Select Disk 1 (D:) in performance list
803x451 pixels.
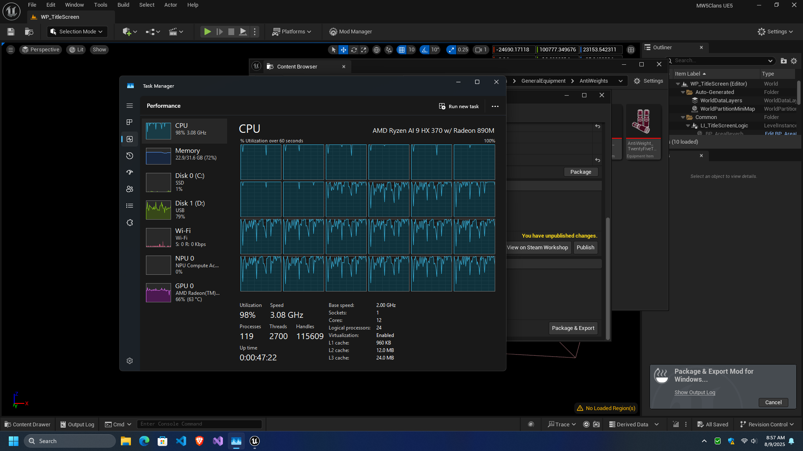click(x=184, y=210)
